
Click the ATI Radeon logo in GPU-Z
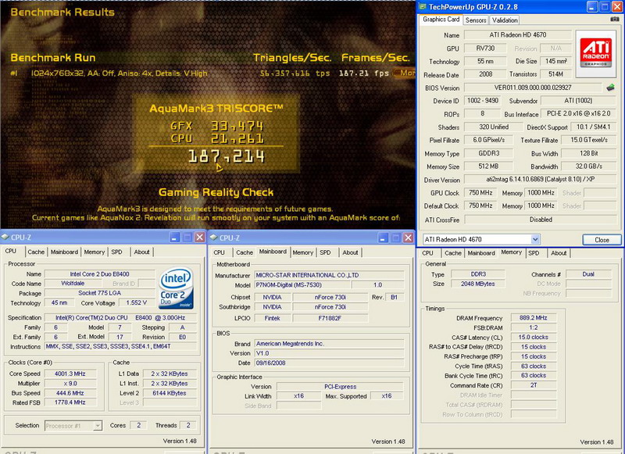[596, 53]
